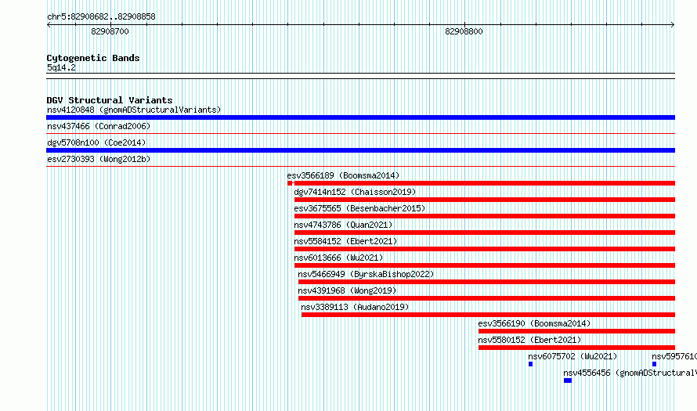Click nsv3389113 (Audano2019) label
Image resolution: width=697 pixels, height=411 pixels.
point(355,307)
